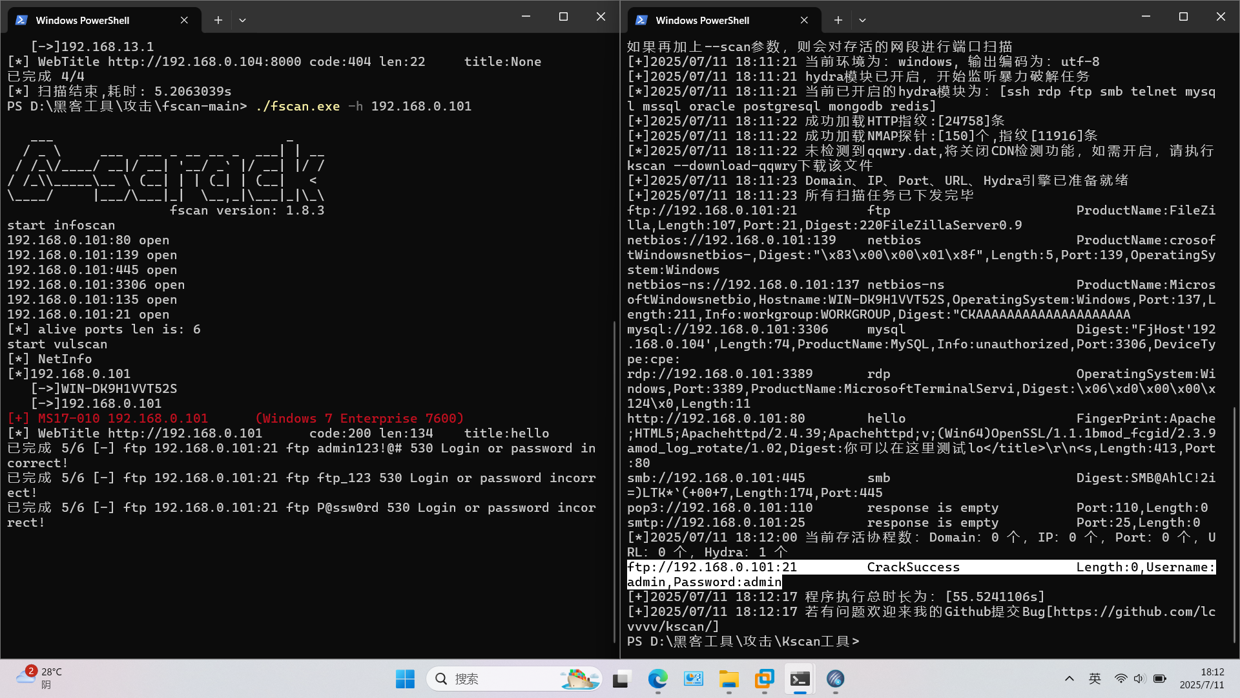
Task: Click the 'smb://192.168.0.101:445' line
Action: click(716, 478)
